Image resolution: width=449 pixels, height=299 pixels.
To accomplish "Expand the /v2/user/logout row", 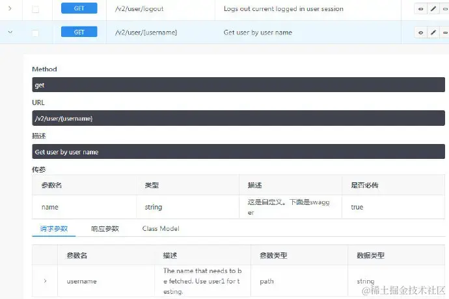I will (x=10, y=8).
